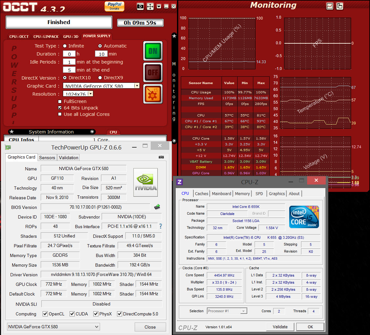Image resolution: width=370 pixels, height=335 pixels.
Task: Switch to CPU:OCCT tab
Action: pos(19,37)
